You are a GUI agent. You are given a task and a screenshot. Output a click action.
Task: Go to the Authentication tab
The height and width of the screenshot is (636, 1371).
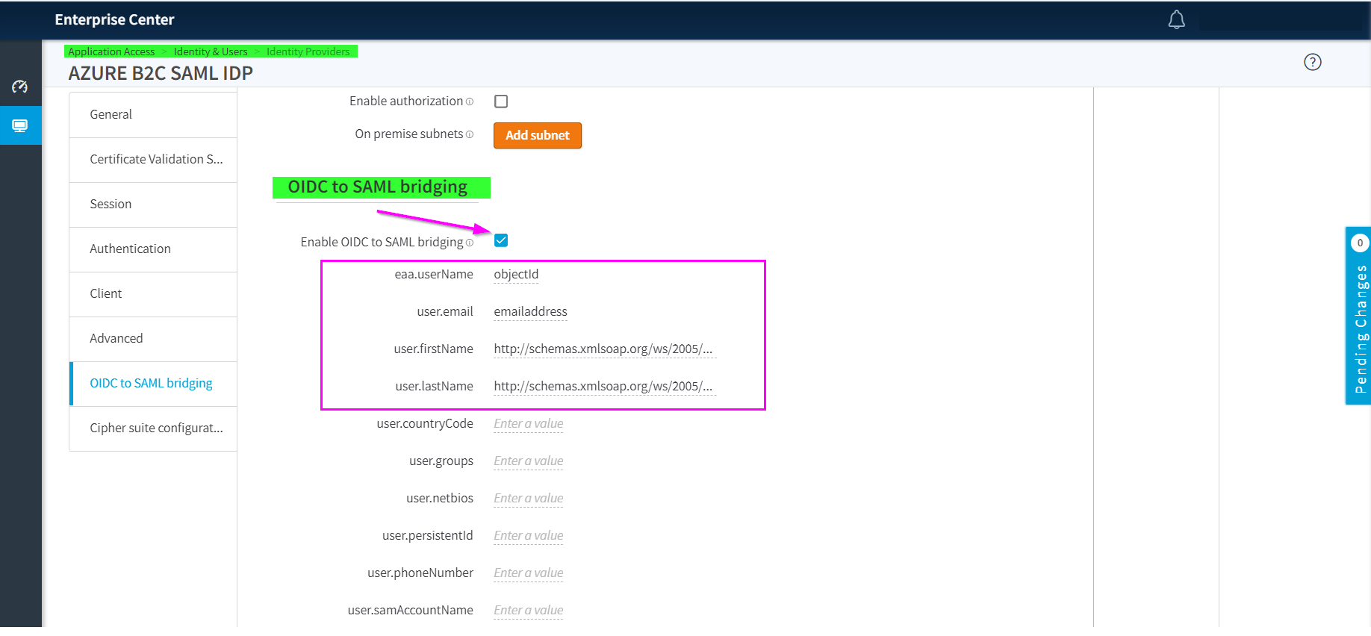(x=153, y=249)
